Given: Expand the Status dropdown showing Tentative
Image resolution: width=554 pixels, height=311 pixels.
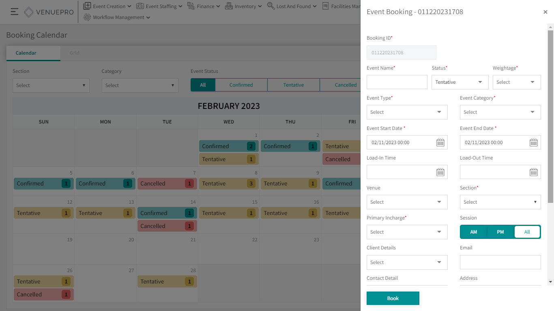Looking at the screenshot, I should [460, 82].
